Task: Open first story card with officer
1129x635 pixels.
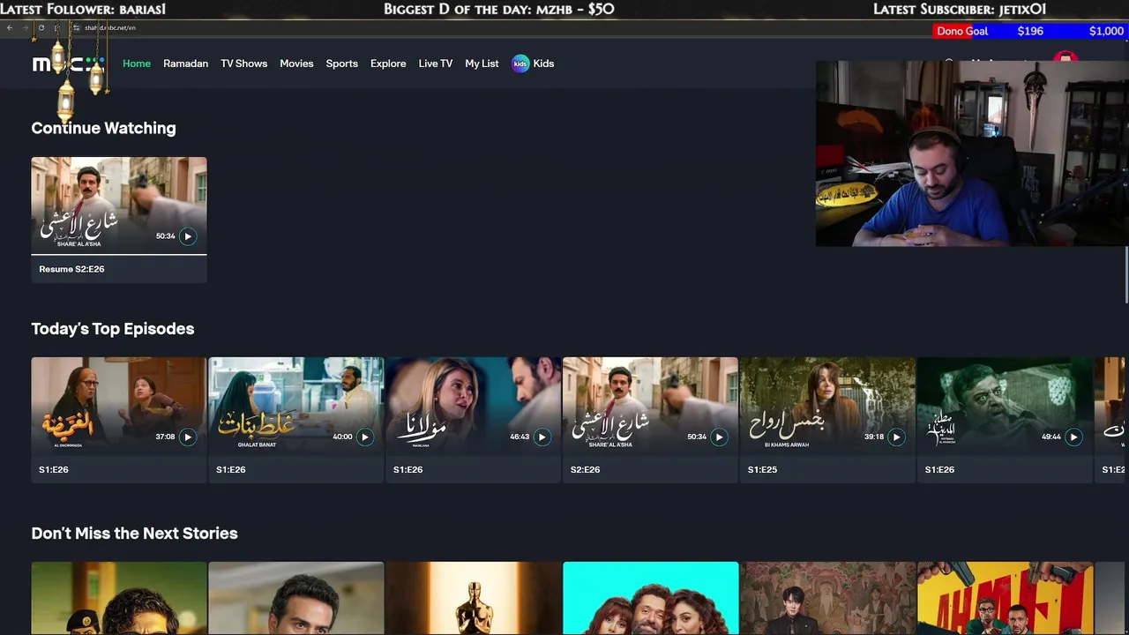Action: pos(119,599)
